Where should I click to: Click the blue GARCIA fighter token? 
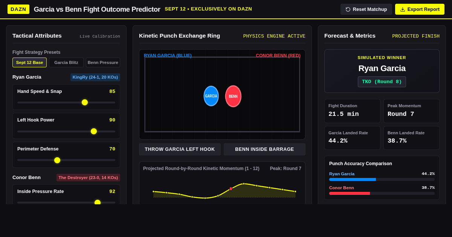click(211, 96)
